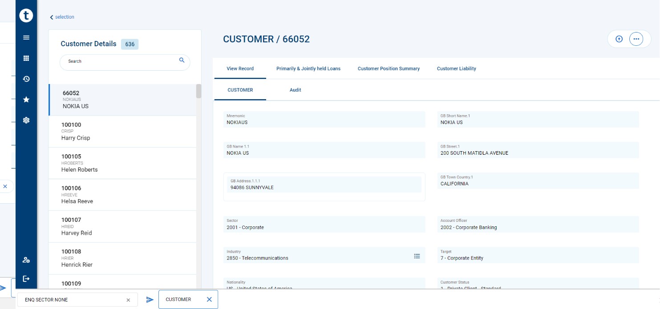Open user settings icon in sidebar
Image resolution: width=660 pixels, height=309 pixels.
[26, 260]
